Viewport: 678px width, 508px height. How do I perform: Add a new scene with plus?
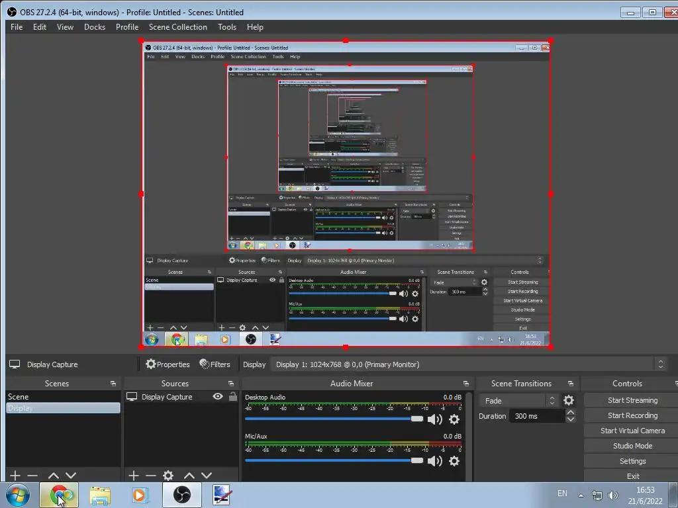click(x=15, y=476)
